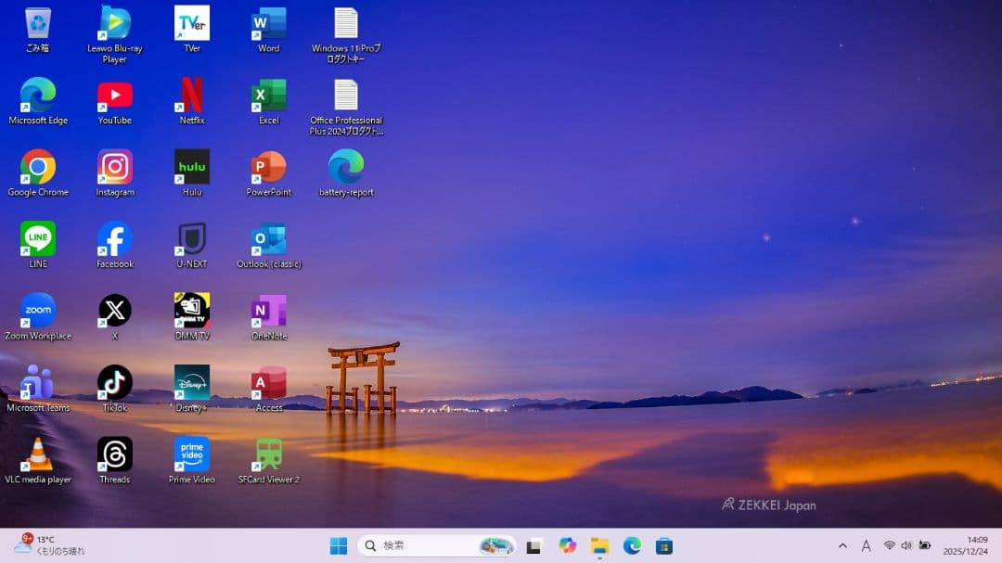Launch Disney+

(x=191, y=384)
